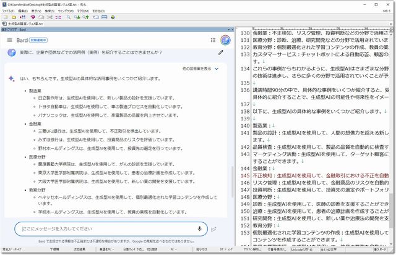Click the open folder toolbar icon
Image resolution: width=396 pixels, height=255 pixels.
coord(12,17)
